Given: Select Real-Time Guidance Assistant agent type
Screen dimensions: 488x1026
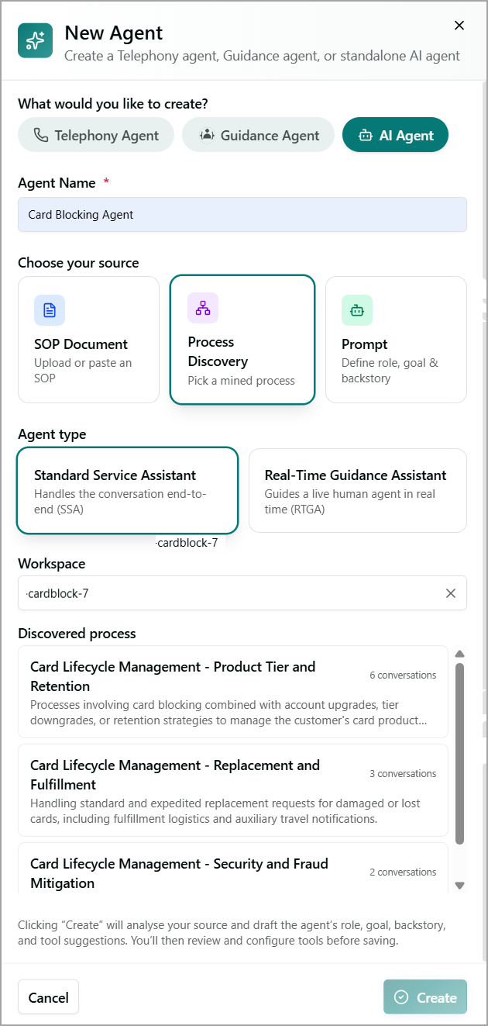Looking at the screenshot, I should click(x=358, y=490).
